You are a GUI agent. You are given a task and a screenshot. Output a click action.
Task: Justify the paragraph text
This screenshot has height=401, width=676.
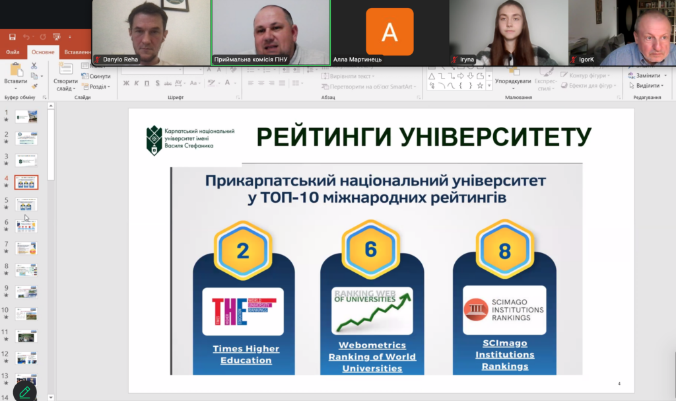pyautogui.click(x=282, y=83)
